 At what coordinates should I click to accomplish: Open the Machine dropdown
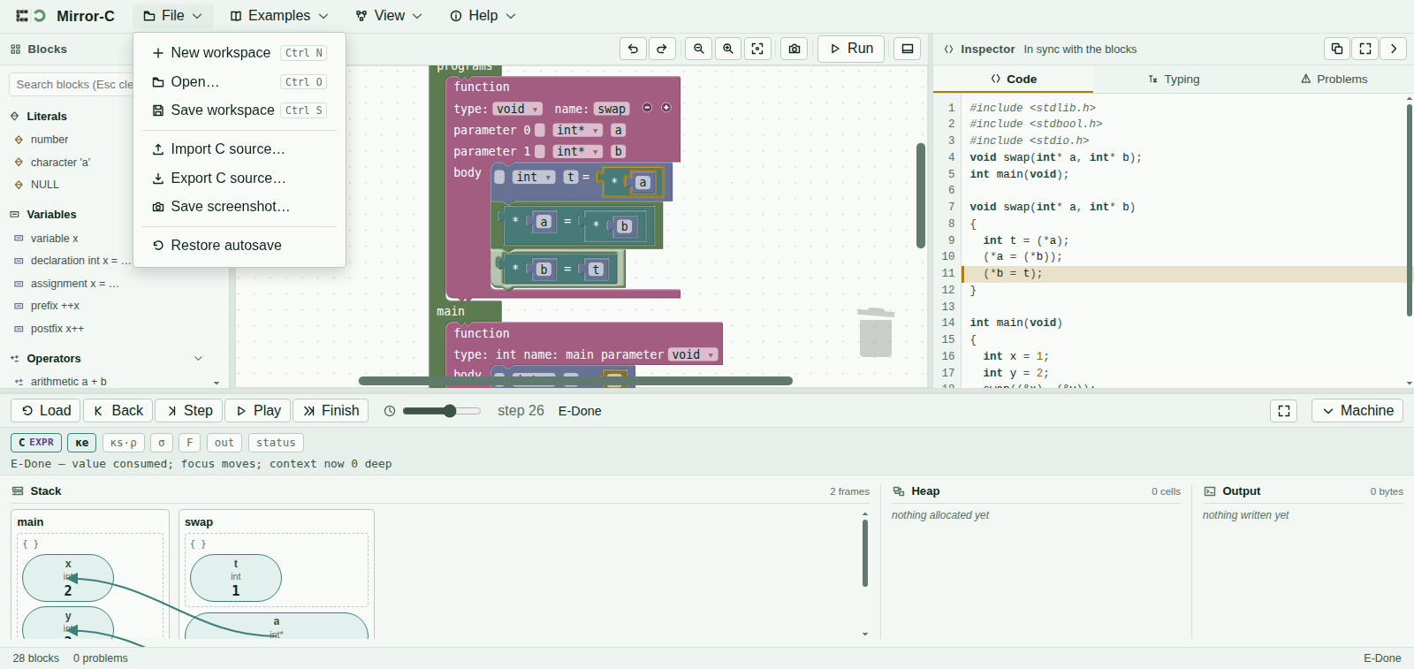(1357, 411)
